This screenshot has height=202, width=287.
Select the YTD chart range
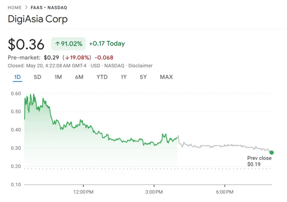(102, 77)
